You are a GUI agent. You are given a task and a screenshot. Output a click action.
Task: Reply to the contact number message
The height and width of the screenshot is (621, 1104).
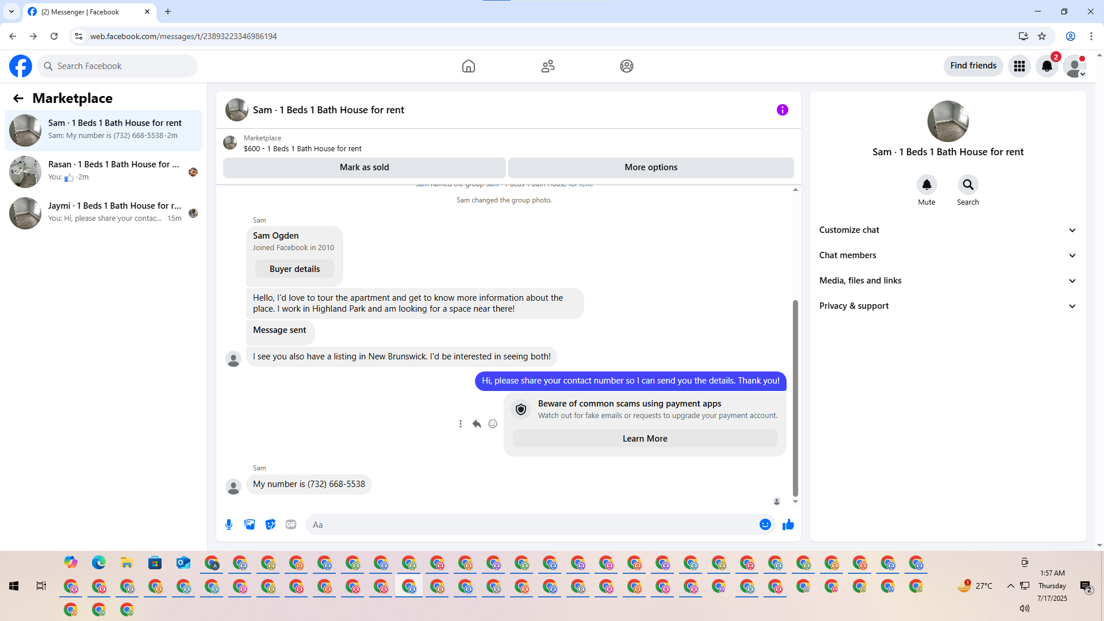(x=477, y=424)
